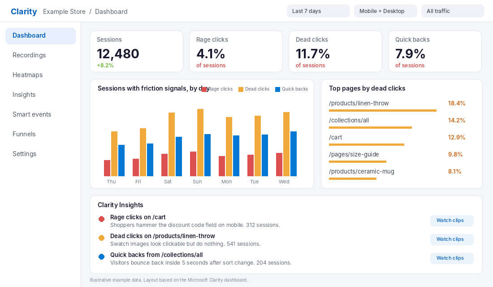Select the Rage clicks 4.1% card

tap(236, 51)
